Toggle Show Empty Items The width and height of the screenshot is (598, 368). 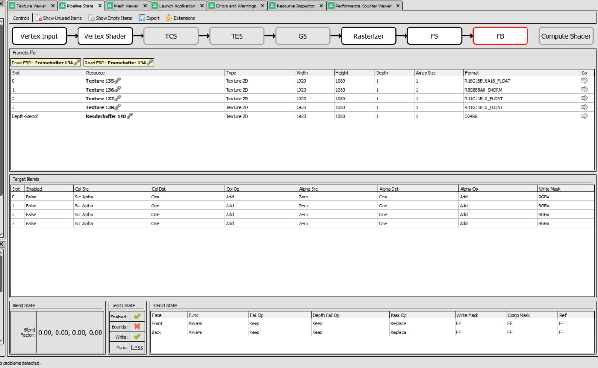[110, 18]
